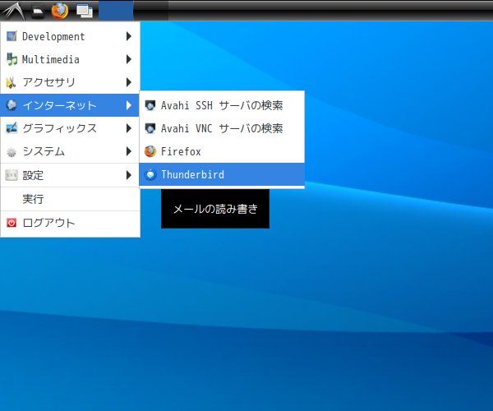Launch Firefox from the Internet submenu
The width and height of the screenshot is (493, 411).
click(x=222, y=151)
